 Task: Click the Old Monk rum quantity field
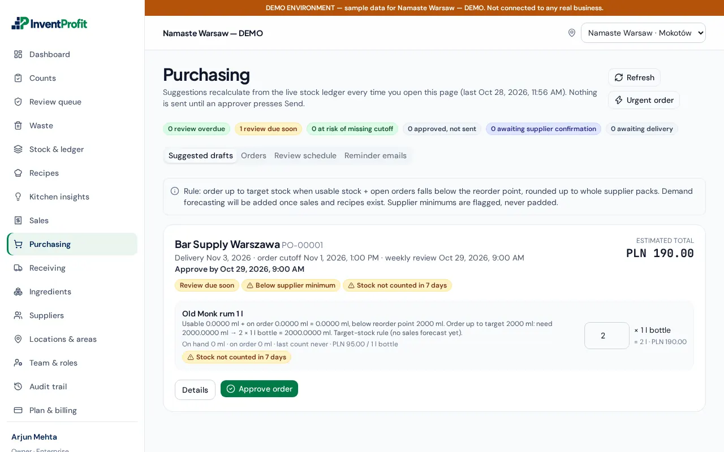(x=606, y=336)
